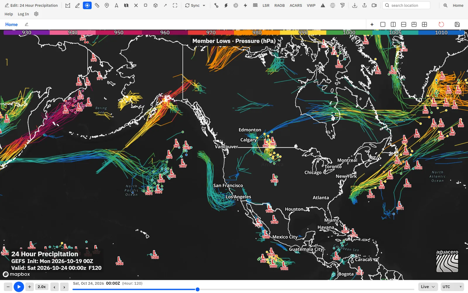Start video recording with camera icon

pos(374,5)
